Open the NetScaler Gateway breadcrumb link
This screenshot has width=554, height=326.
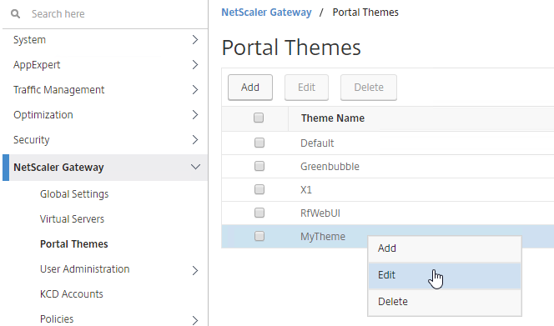coord(266,13)
